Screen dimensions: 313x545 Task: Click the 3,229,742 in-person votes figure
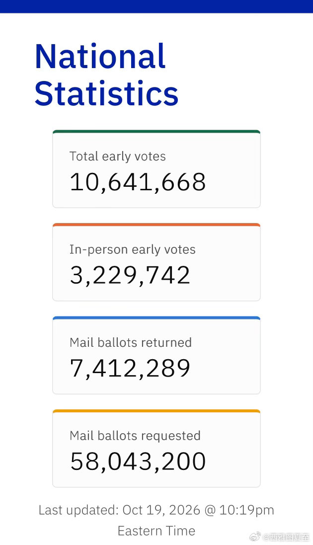click(130, 275)
